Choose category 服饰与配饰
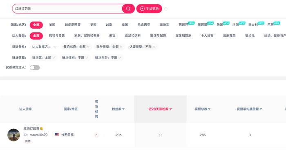The height and width of the screenshot is (155, 286). click(158, 36)
